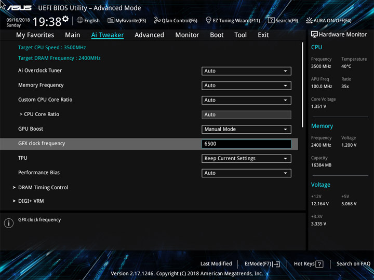Click the GFX clock frequency input field

click(x=246, y=144)
